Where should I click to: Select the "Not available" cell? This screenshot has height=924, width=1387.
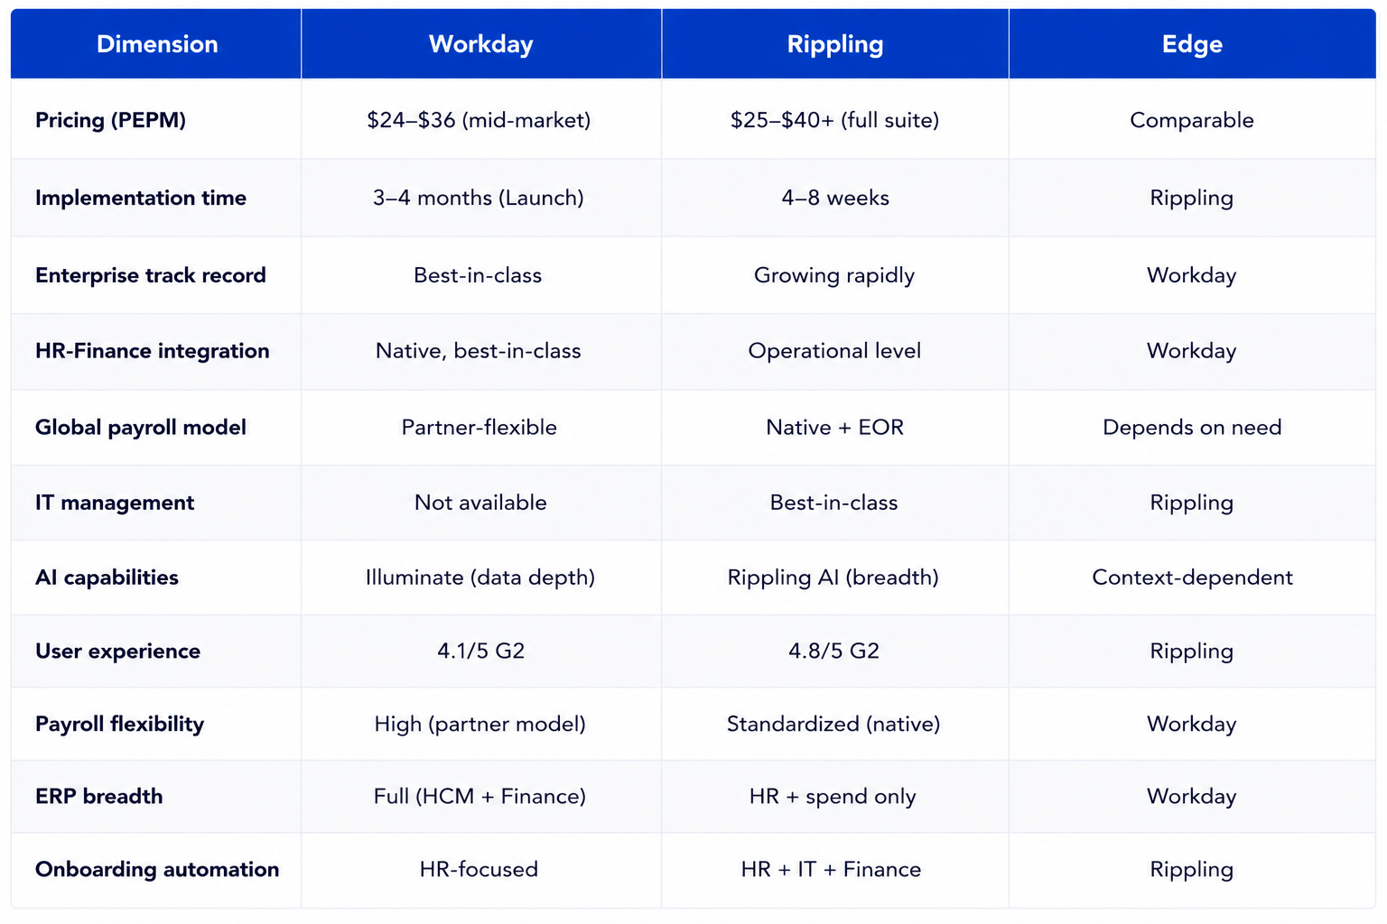click(x=480, y=503)
